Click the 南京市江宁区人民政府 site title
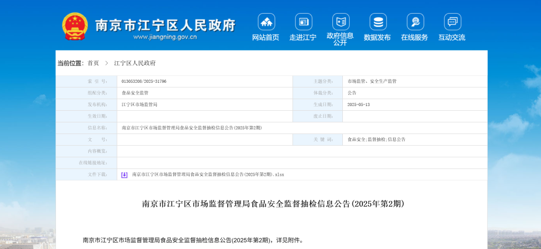Image resolution: width=541 pixels, height=249 pixels. click(x=165, y=24)
